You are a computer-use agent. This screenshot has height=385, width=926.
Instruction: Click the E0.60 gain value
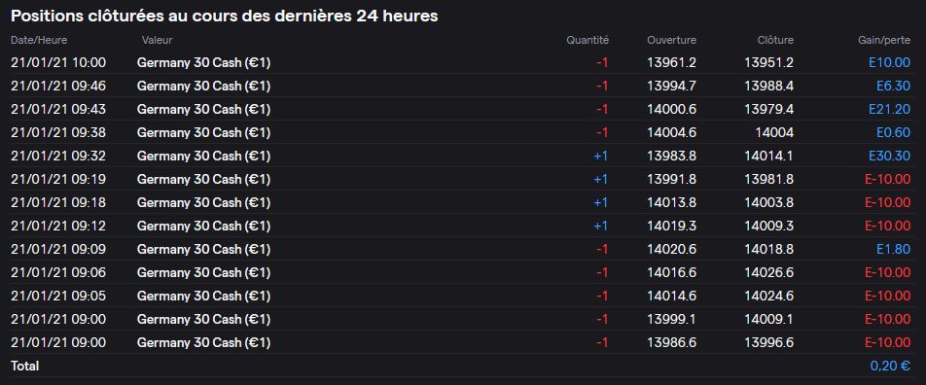click(893, 133)
